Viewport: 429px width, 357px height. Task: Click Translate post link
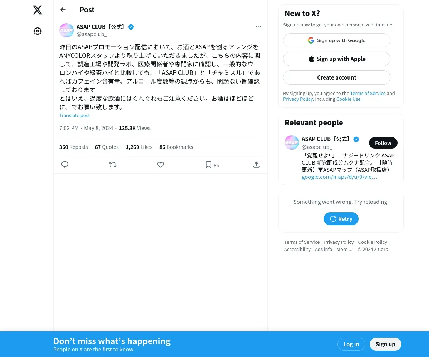pos(74,115)
